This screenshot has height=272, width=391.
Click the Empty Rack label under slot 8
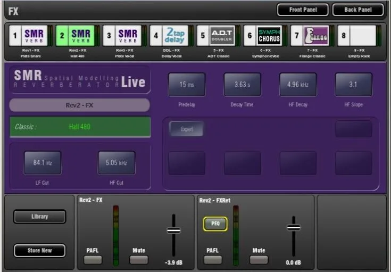(359, 56)
